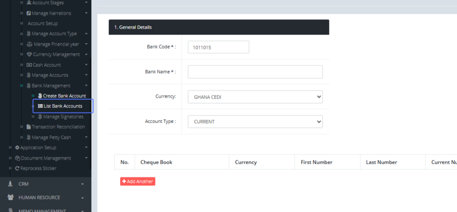Expand the CRM sidebar section arrow
The image size is (457, 212).
(x=83, y=184)
